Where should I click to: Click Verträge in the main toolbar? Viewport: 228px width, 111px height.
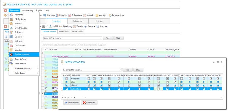coord(101,15)
